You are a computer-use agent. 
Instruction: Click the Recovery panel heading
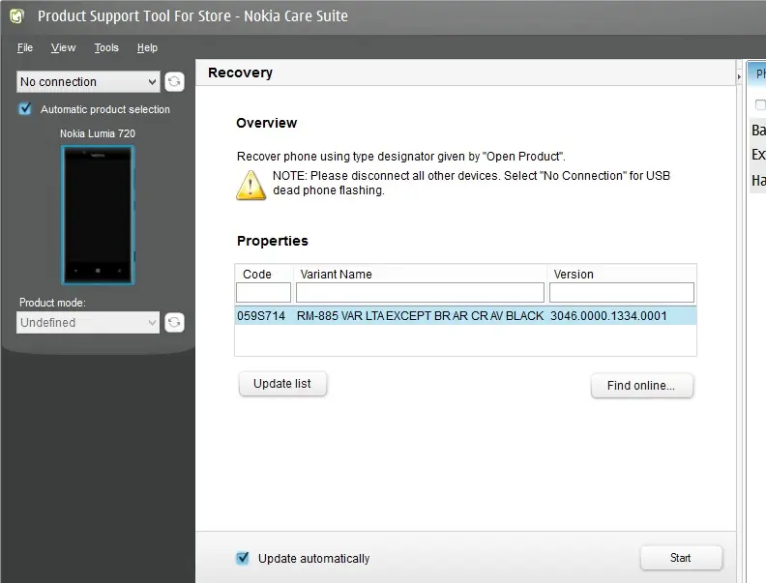pyautogui.click(x=240, y=73)
